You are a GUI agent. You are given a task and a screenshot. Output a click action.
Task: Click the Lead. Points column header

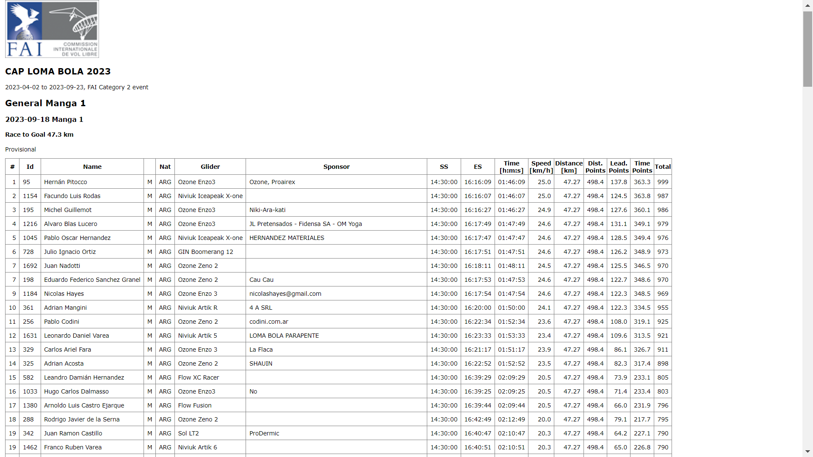pos(619,167)
